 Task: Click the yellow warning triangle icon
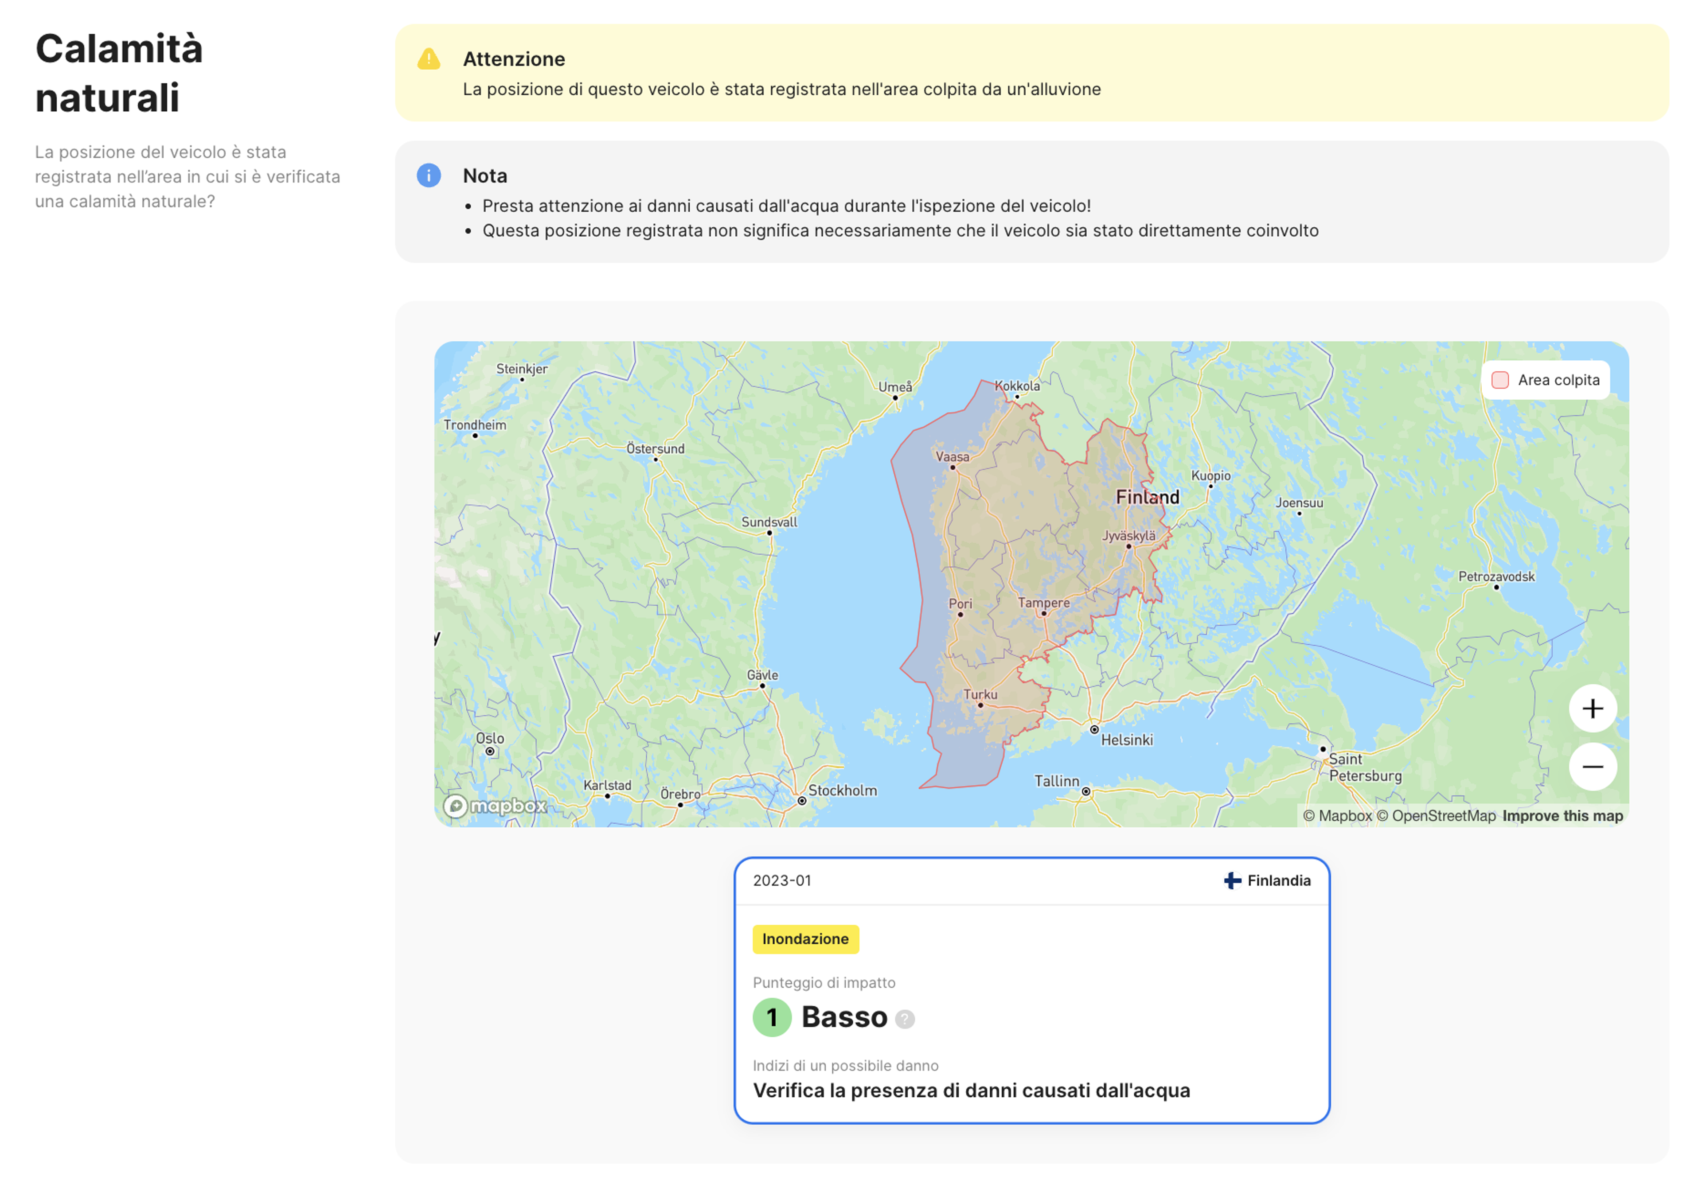429,59
